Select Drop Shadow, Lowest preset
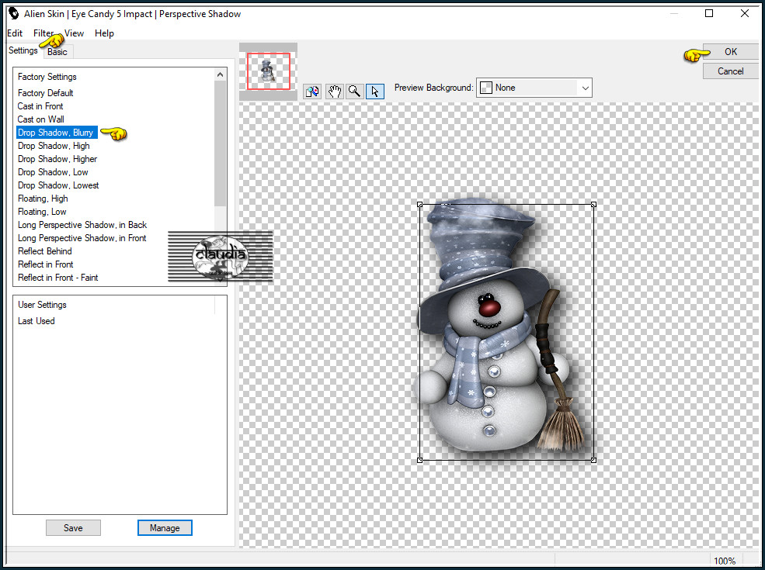Viewport: 765px width, 570px height. (58, 185)
